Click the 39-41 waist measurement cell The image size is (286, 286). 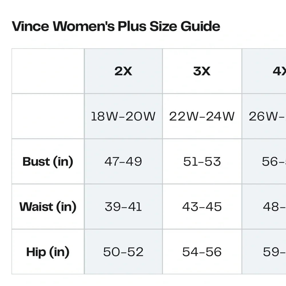coord(123,207)
